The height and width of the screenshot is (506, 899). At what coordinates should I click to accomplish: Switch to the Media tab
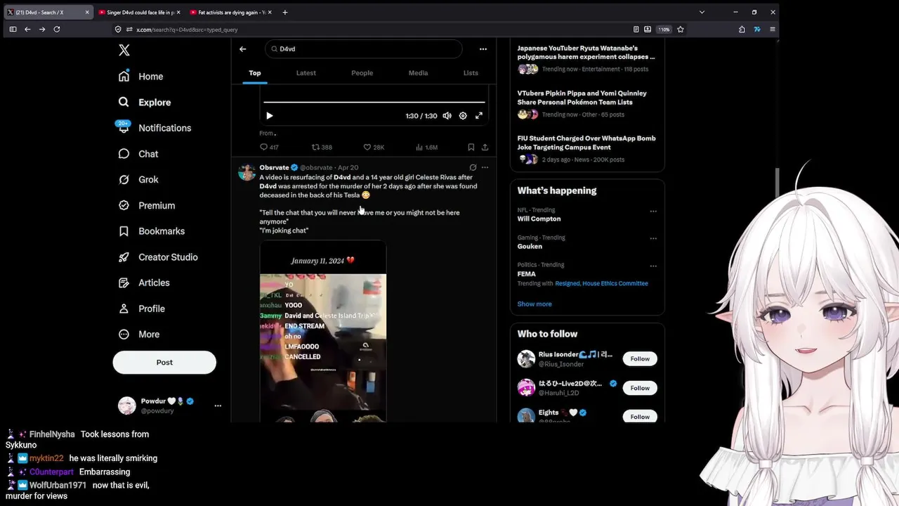[x=418, y=73]
